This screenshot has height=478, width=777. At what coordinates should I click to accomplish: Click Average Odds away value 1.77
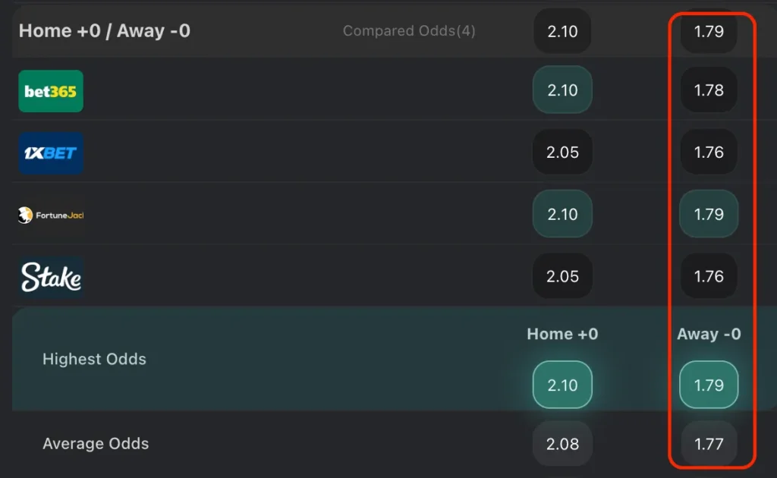click(x=709, y=444)
